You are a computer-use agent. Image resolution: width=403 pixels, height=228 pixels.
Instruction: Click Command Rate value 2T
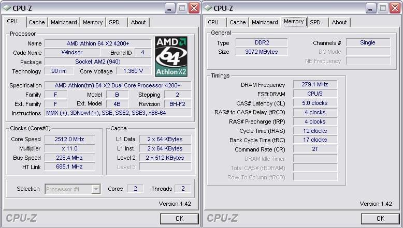(315, 149)
